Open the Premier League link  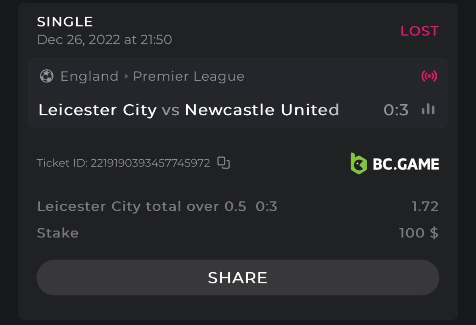click(188, 76)
